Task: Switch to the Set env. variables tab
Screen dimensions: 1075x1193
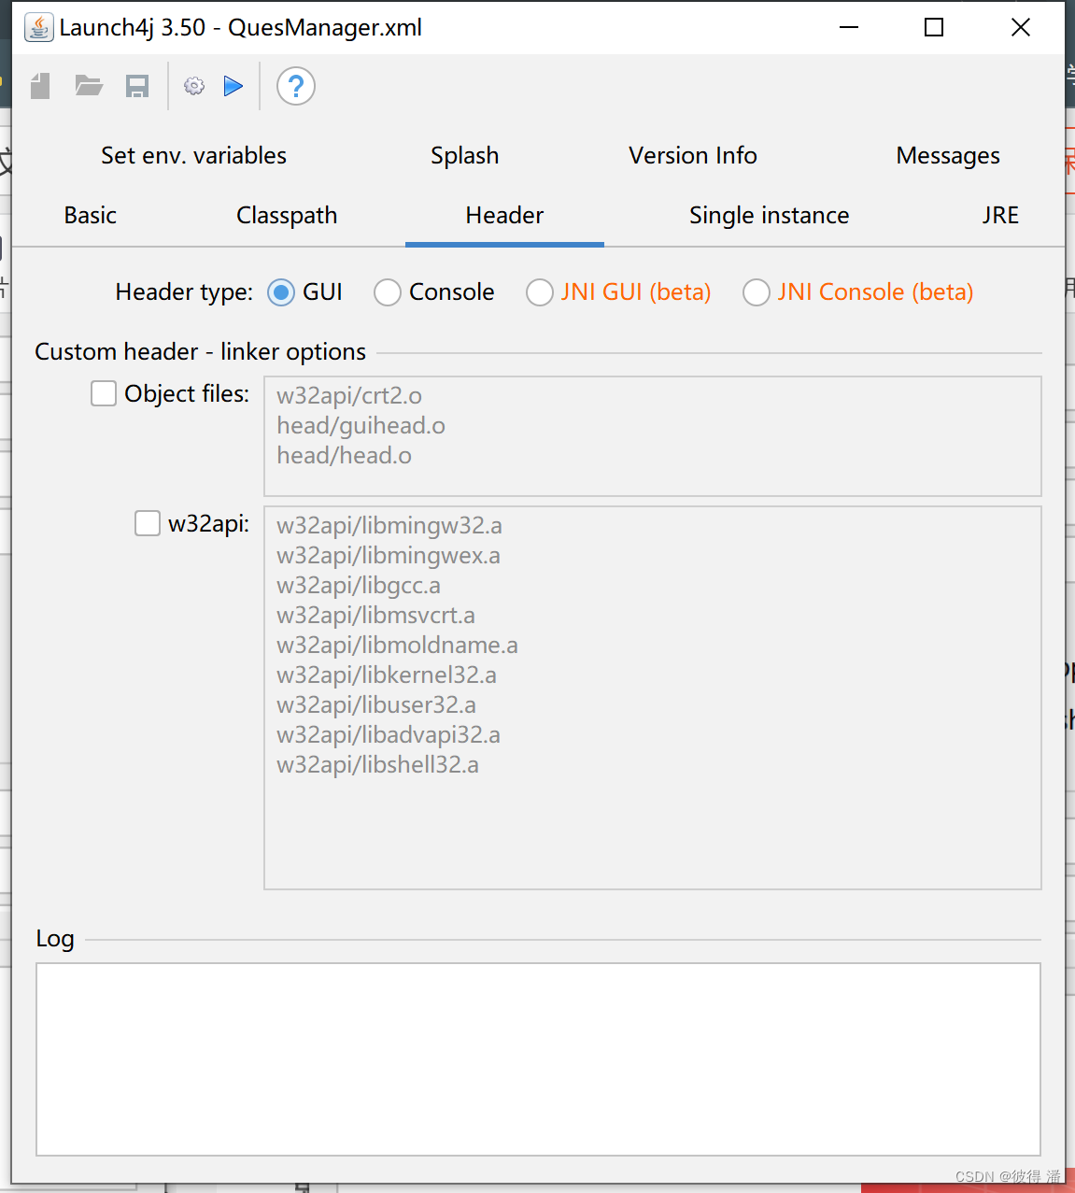Action: [x=194, y=155]
